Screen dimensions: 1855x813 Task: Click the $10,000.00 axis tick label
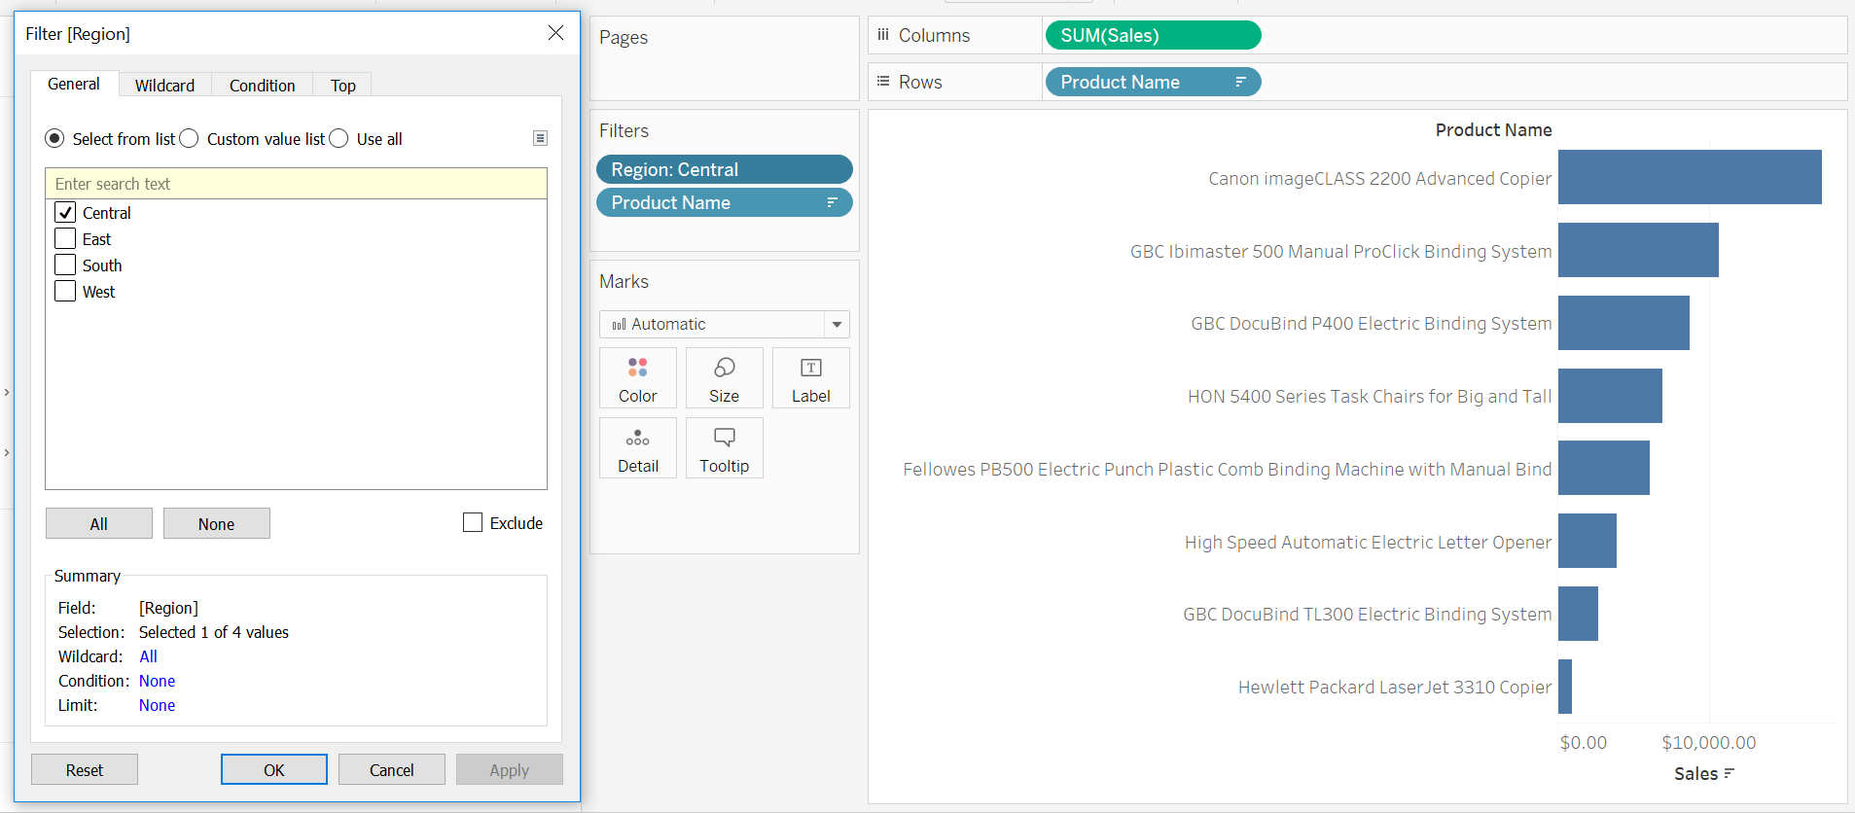click(1708, 742)
